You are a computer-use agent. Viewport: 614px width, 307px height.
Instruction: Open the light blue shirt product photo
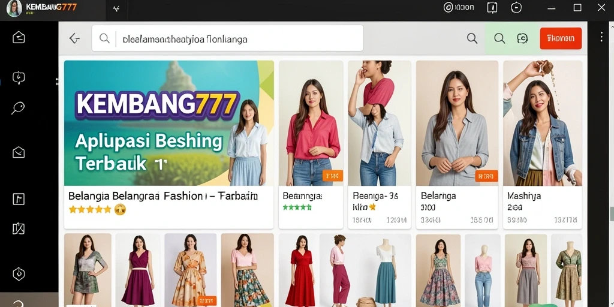(380, 123)
